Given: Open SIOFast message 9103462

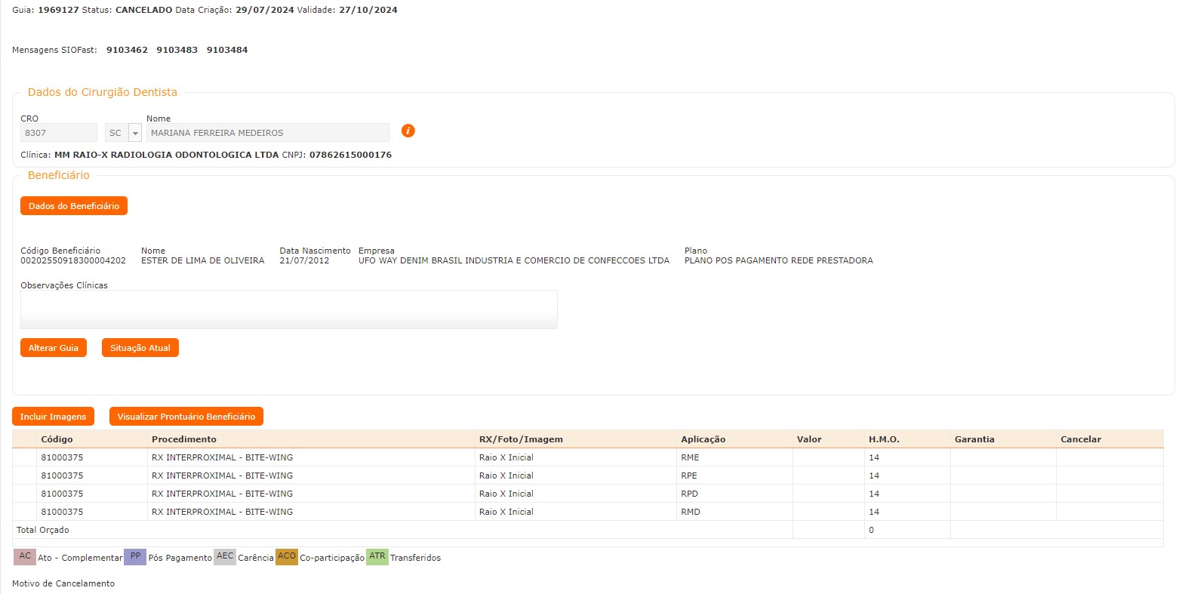Looking at the screenshot, I should tap(127, 50).
